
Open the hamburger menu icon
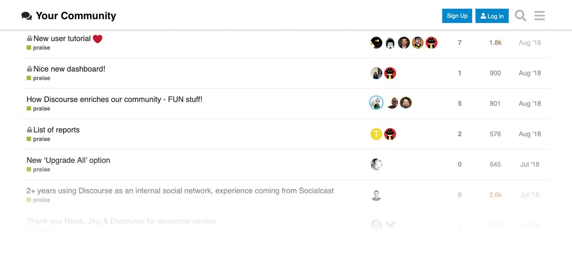point(540,16)
